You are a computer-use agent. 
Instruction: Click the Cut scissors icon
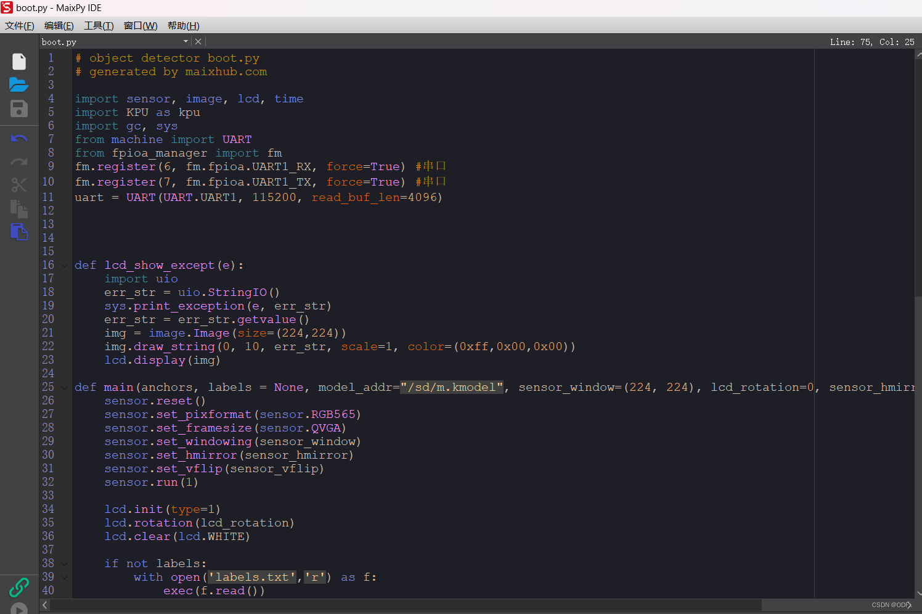pyautogui.click(x=19, y=185)
